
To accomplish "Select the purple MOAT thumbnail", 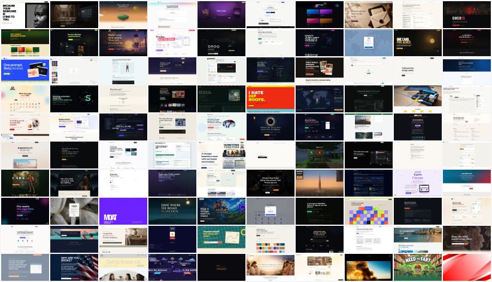I will (x=123, y=211).
